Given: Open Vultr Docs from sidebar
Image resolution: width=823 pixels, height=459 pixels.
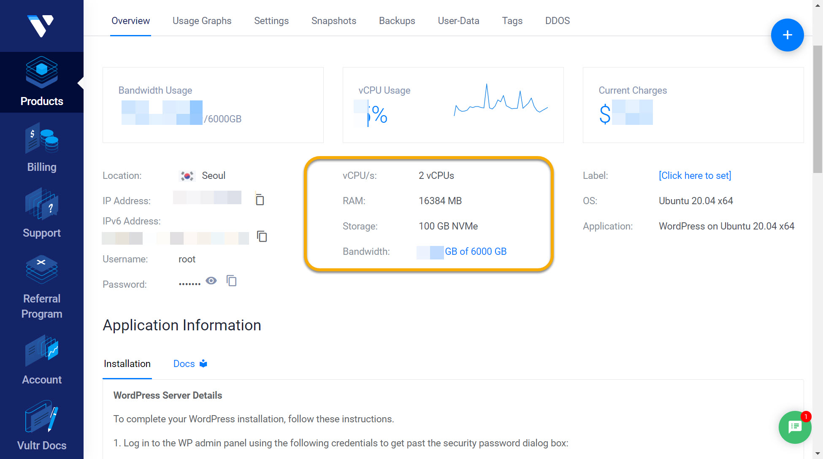Looking at the screenshot, I should pyautogui.click(x=41, y=425).
